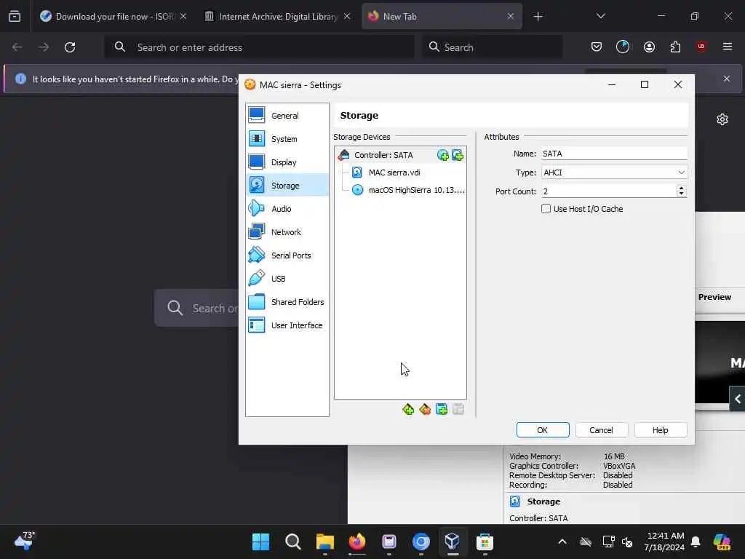
Task: Open Audio settings category
Action: (x=287, y=209)
